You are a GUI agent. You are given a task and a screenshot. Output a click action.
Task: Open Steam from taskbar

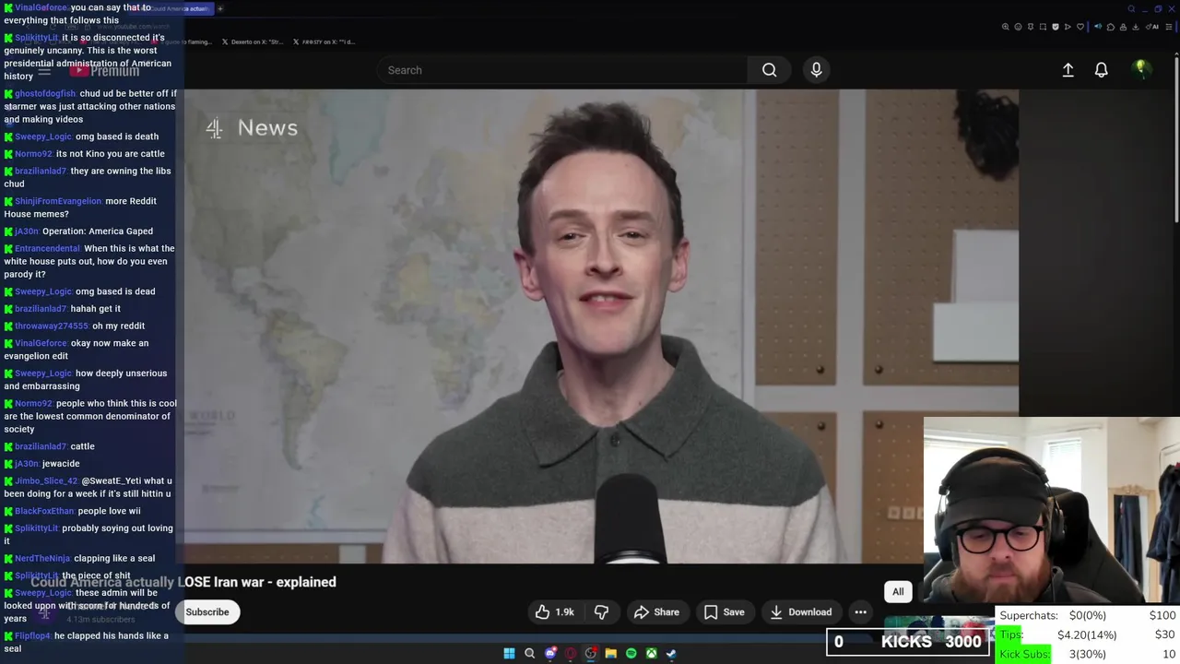click(x=671, y=654)
